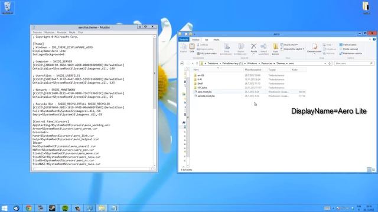Sort by the Nimi column header
The height and width of the screenshot is (212, 378).
click(x=218, y=69)
